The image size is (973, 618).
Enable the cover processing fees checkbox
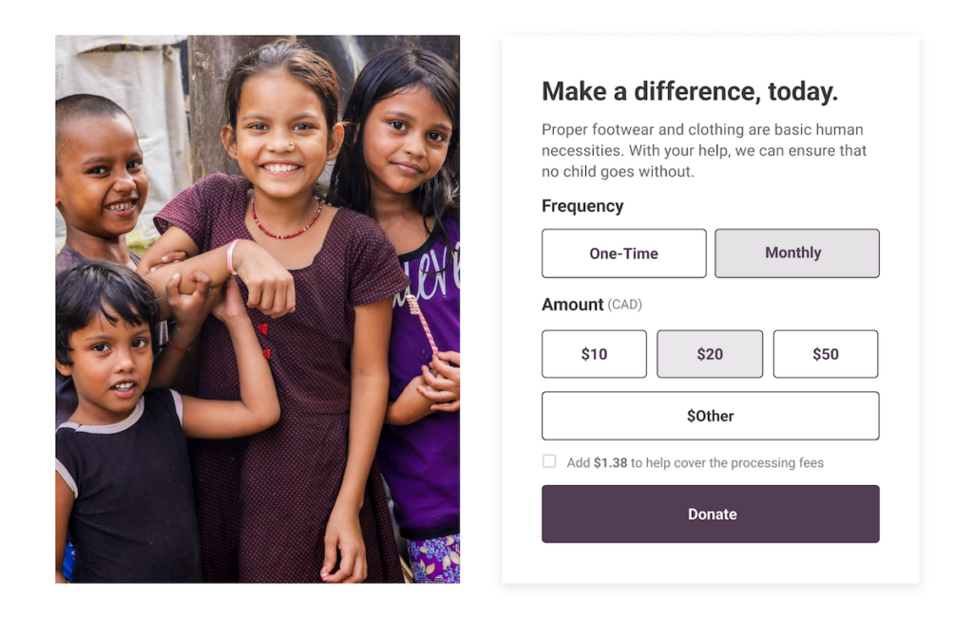pyautogui.click(x=549, y=461)
